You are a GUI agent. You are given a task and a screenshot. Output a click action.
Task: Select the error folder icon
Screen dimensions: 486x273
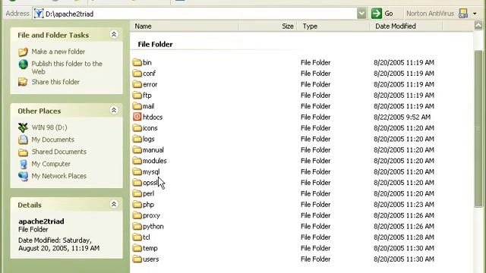click(x=137, y=84)
